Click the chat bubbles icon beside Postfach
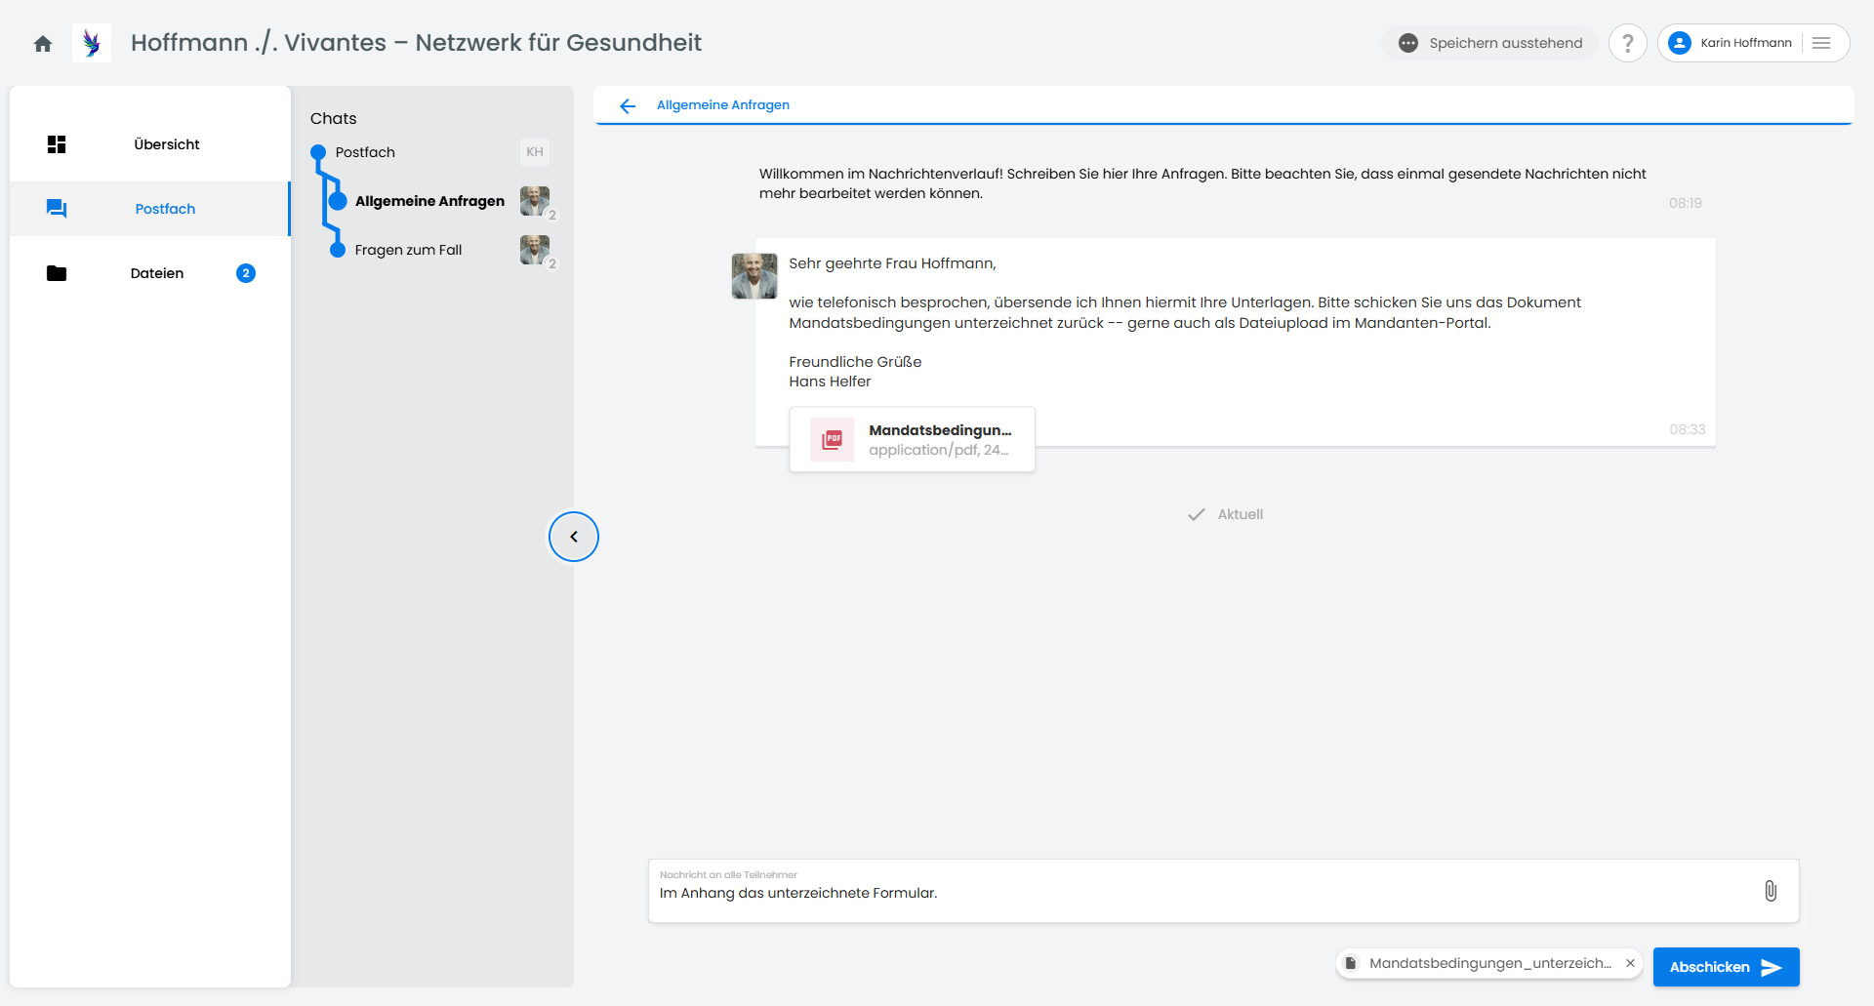The height and width of the screenshot is (1006, 1874). coord(57,209)
